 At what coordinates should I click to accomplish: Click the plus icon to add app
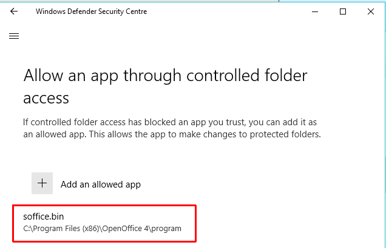click(x=42, y=183)
